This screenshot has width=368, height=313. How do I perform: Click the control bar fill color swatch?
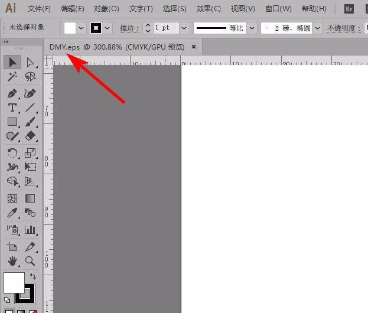(70, 28)
